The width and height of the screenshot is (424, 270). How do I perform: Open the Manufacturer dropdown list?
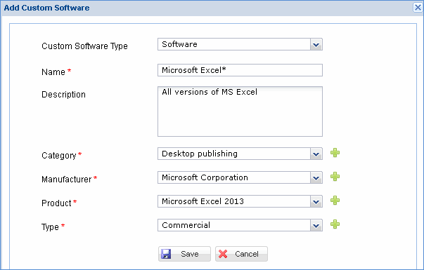(316, 177)
